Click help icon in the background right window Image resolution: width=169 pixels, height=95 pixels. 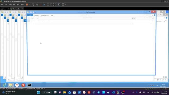click(x=166, y=18)
